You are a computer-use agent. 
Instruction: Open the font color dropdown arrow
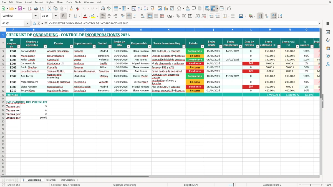(89, 16)
